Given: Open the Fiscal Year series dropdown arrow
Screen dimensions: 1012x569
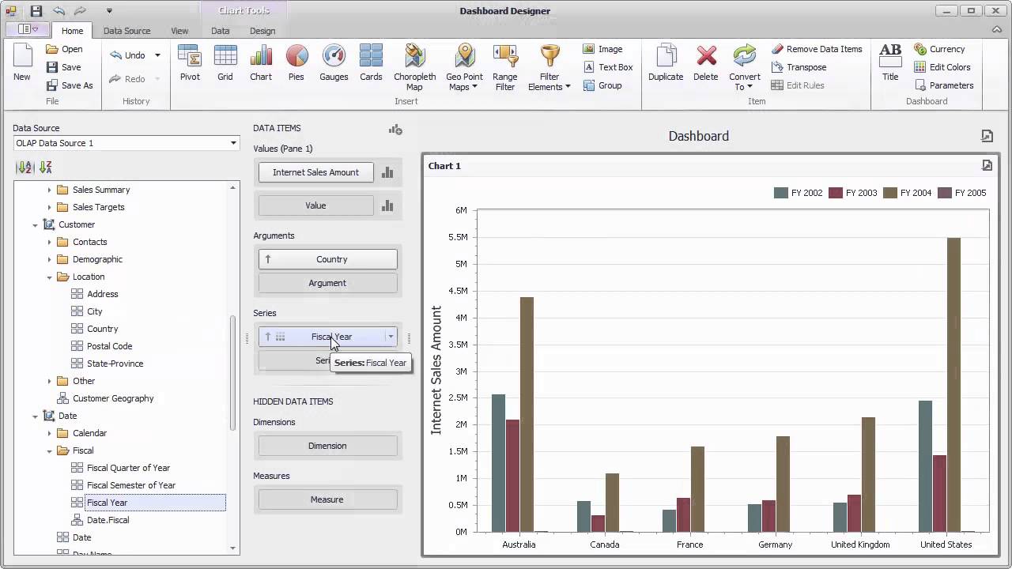Looking at the screenshot, I should point(391,337).
